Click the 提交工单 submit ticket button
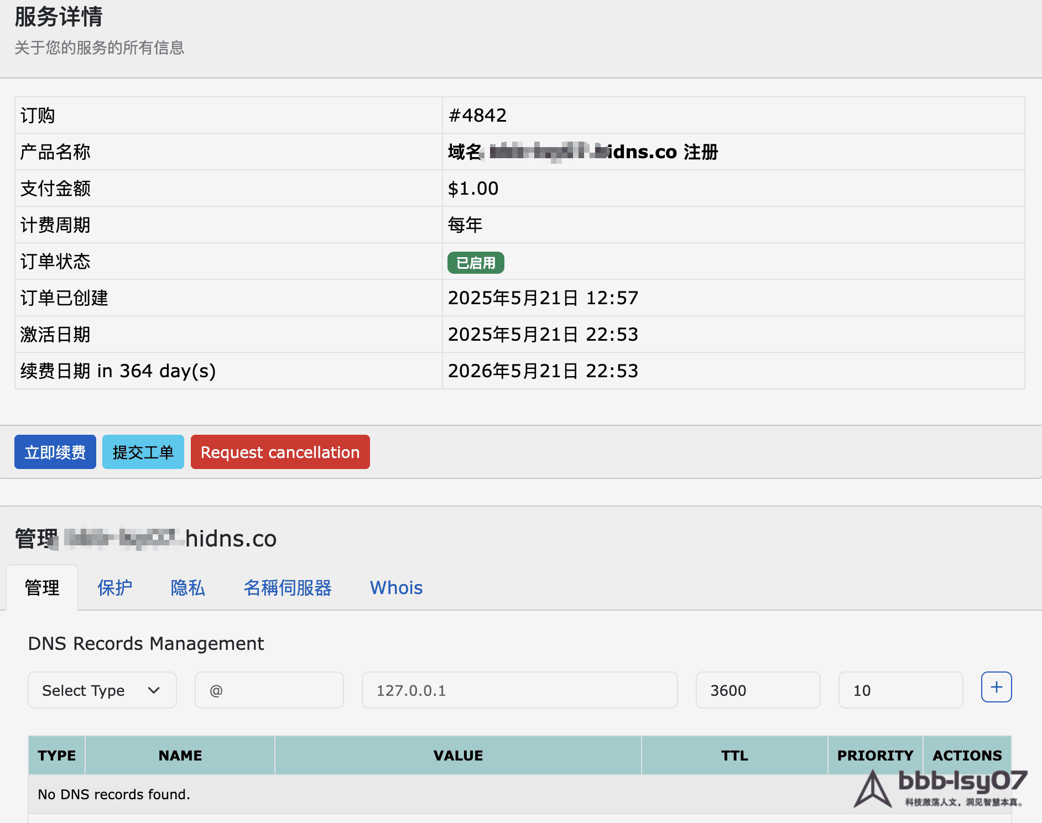1042x823 pixels. click(143, 452)
